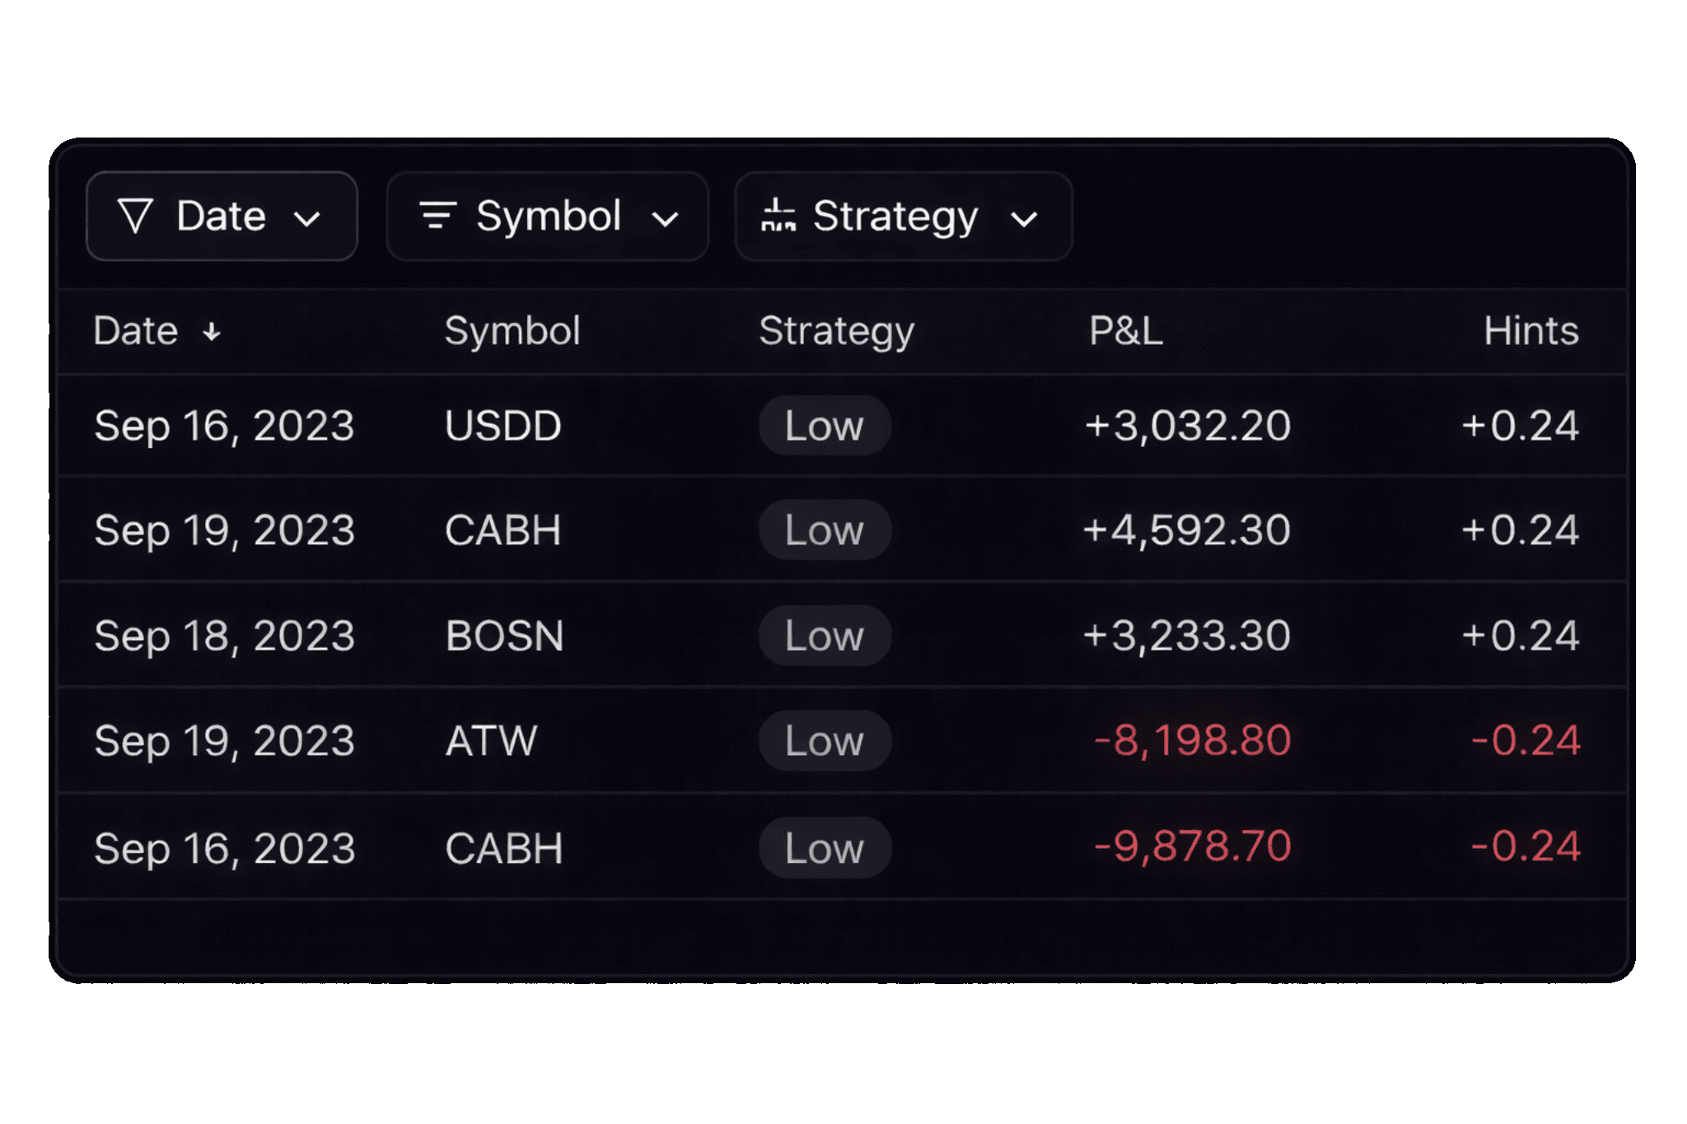The height and width of the screenshot is (1124, 1687).
Task: Select the ATW symbol cell
Action: coord(491,740)
